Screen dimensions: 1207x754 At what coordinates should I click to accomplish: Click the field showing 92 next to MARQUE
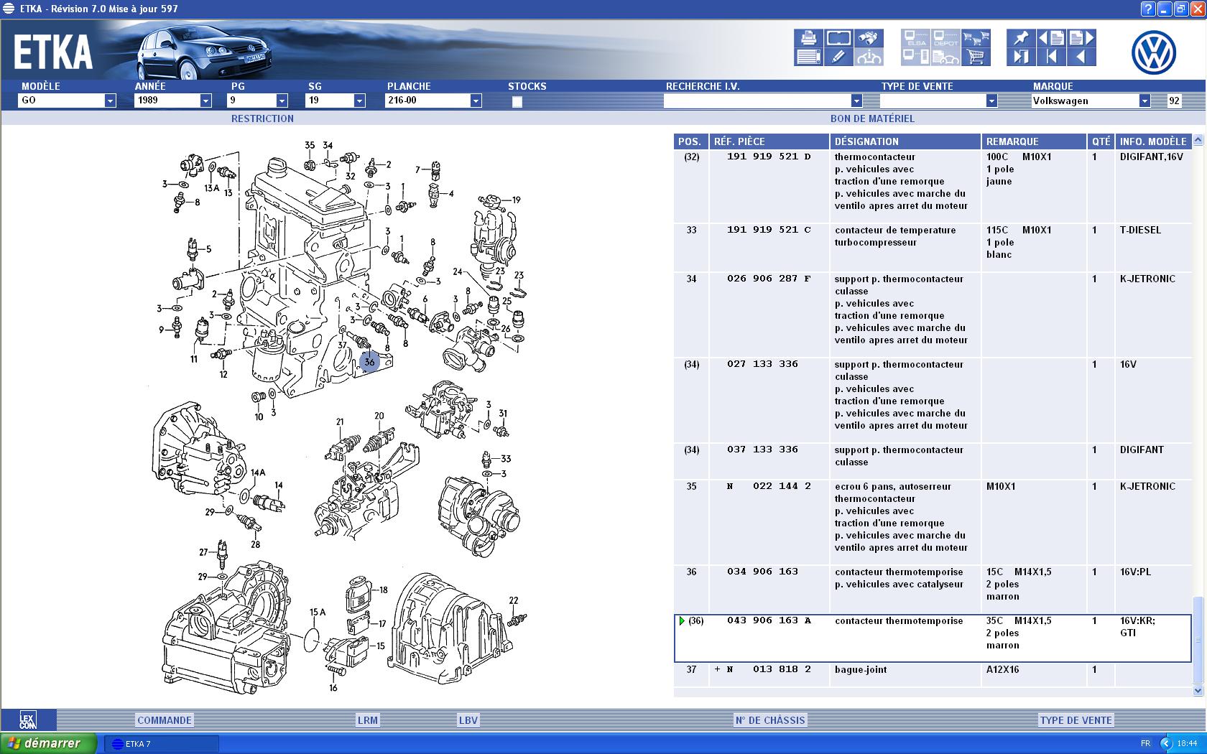click(x=1174, y=101)
